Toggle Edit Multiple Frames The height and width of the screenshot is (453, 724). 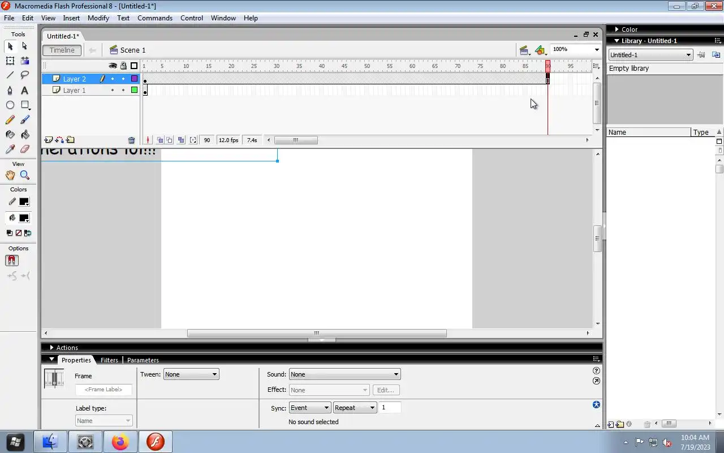click(x=181, y=140)
